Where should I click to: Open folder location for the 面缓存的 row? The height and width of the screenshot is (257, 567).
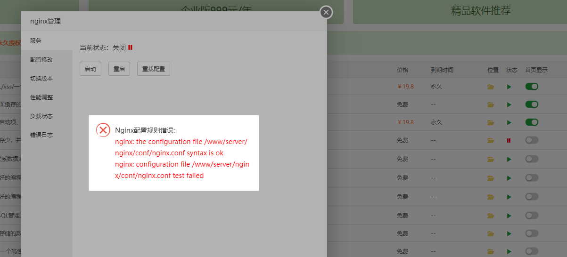click(491, 104)
